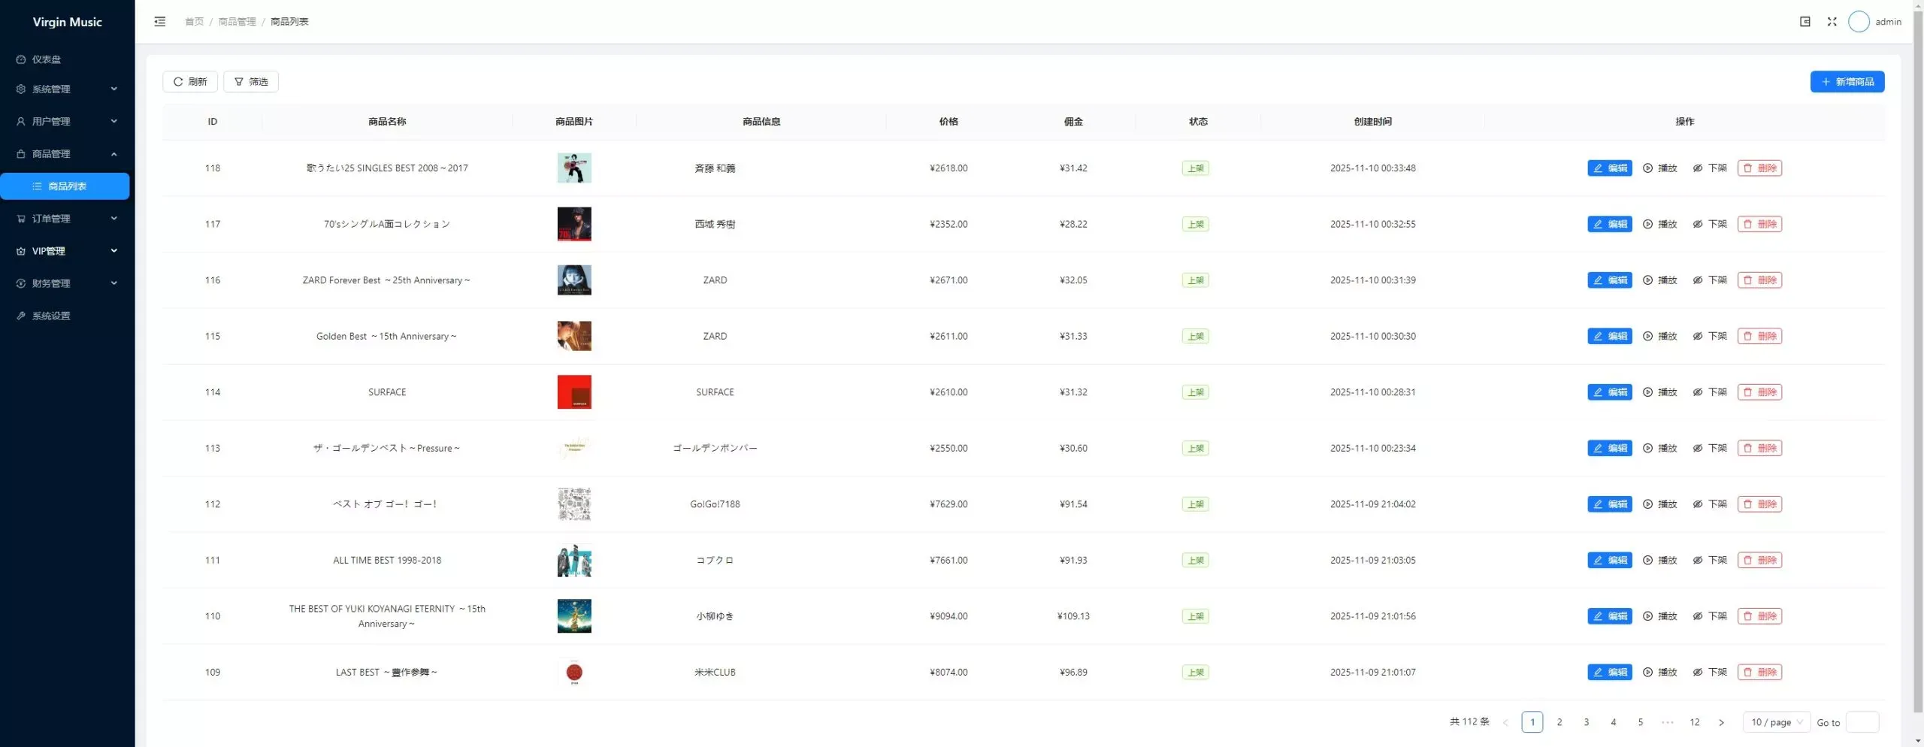Viewport: 1924px width, 747px height.
Task: Collapse the sidebar with the hamburger icon
Action: click(x=159, y=22)
